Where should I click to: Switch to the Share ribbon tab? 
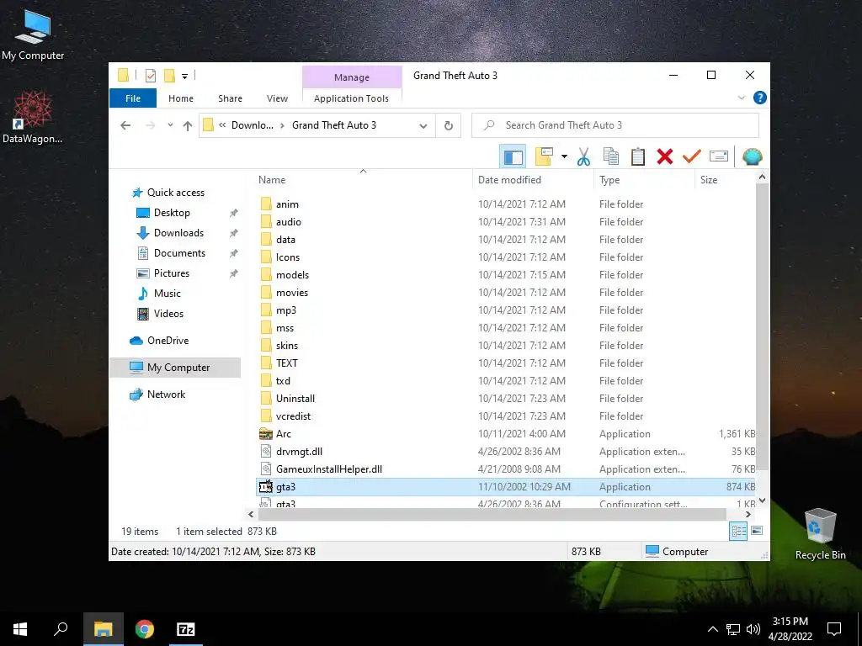[230, 98]
